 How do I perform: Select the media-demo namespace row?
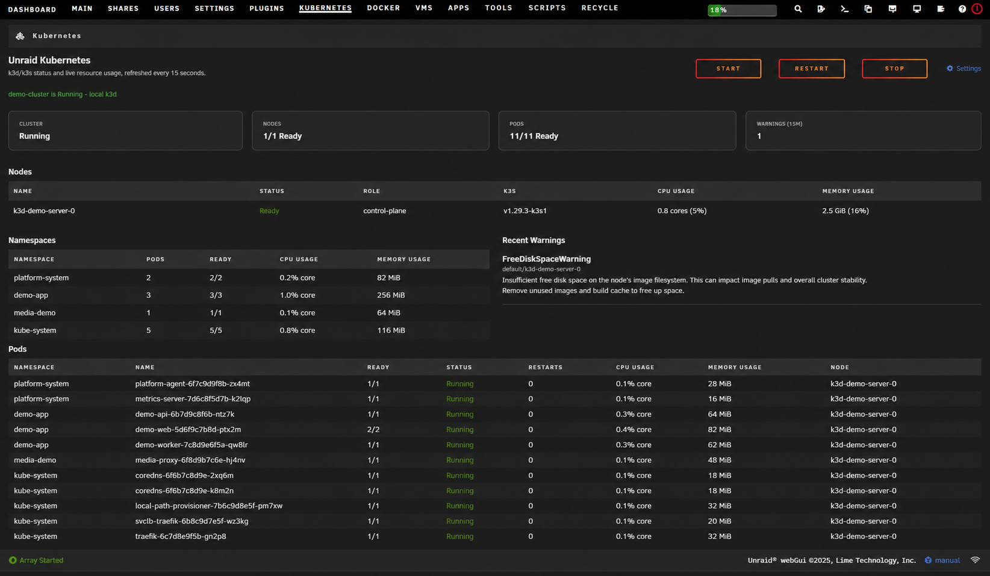point(249,313)
